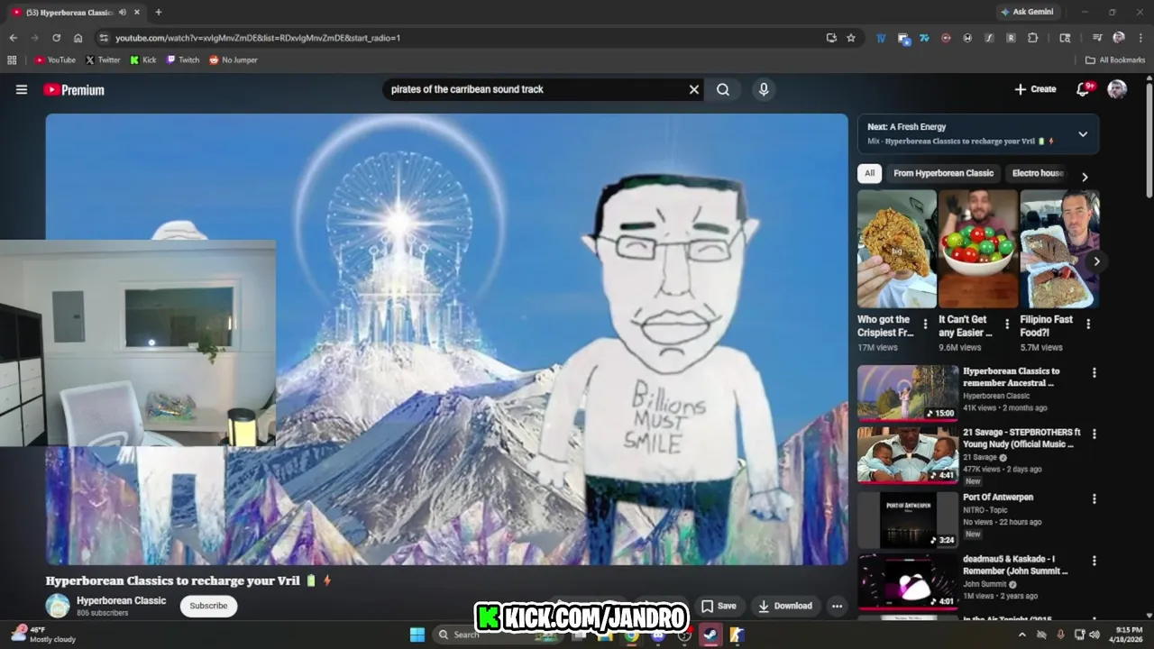The image size is (1154, 649).
Task: Open options for Hyperborean Classics Ancestral video
Action: click(x=1094, y=372)
